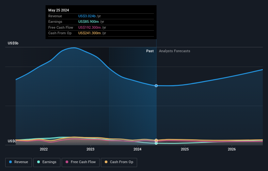268x171 pixels.
Task: Click the 2022 x-axis label
Action: 44,149
